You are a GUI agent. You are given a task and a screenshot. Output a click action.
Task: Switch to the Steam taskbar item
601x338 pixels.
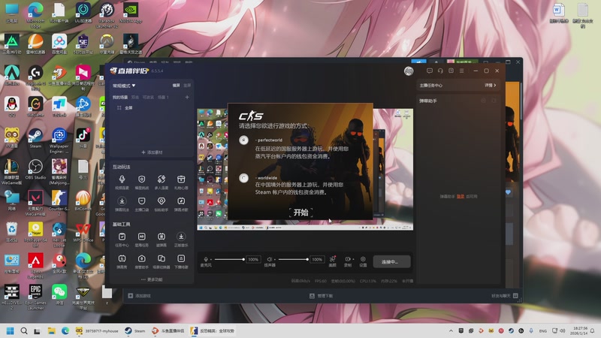[x=135, y=330]
